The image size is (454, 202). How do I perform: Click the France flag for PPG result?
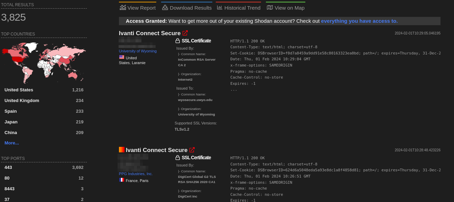pyautogui.click(x=121, y=180)
